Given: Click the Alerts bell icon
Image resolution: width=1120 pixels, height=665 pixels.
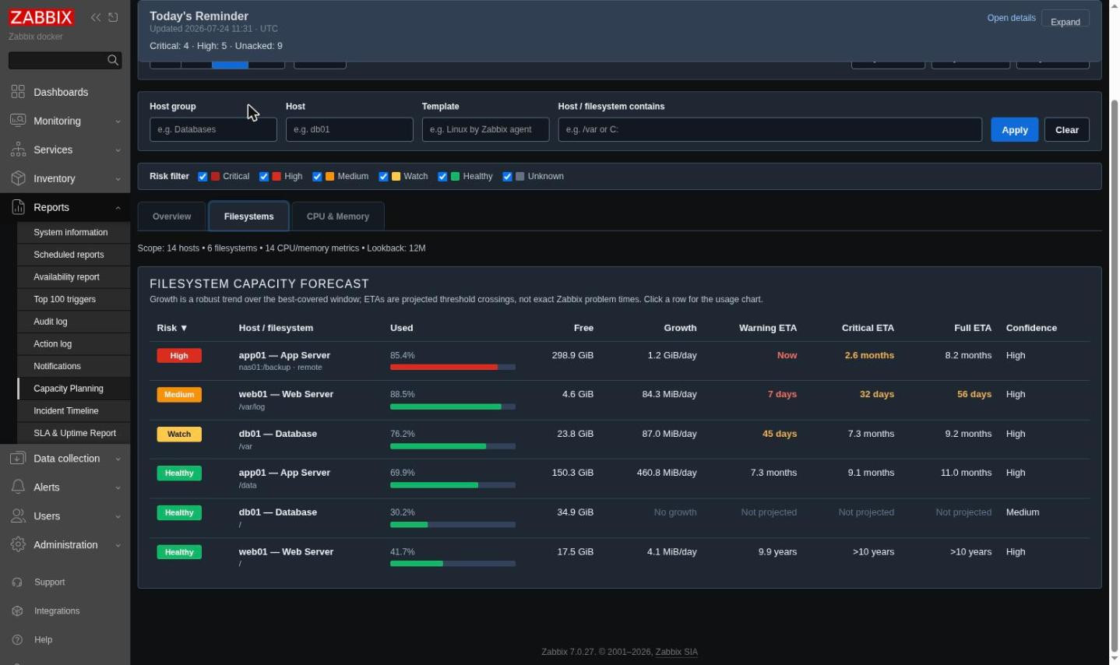Looking at the screenshot, I should click(18, 487).
